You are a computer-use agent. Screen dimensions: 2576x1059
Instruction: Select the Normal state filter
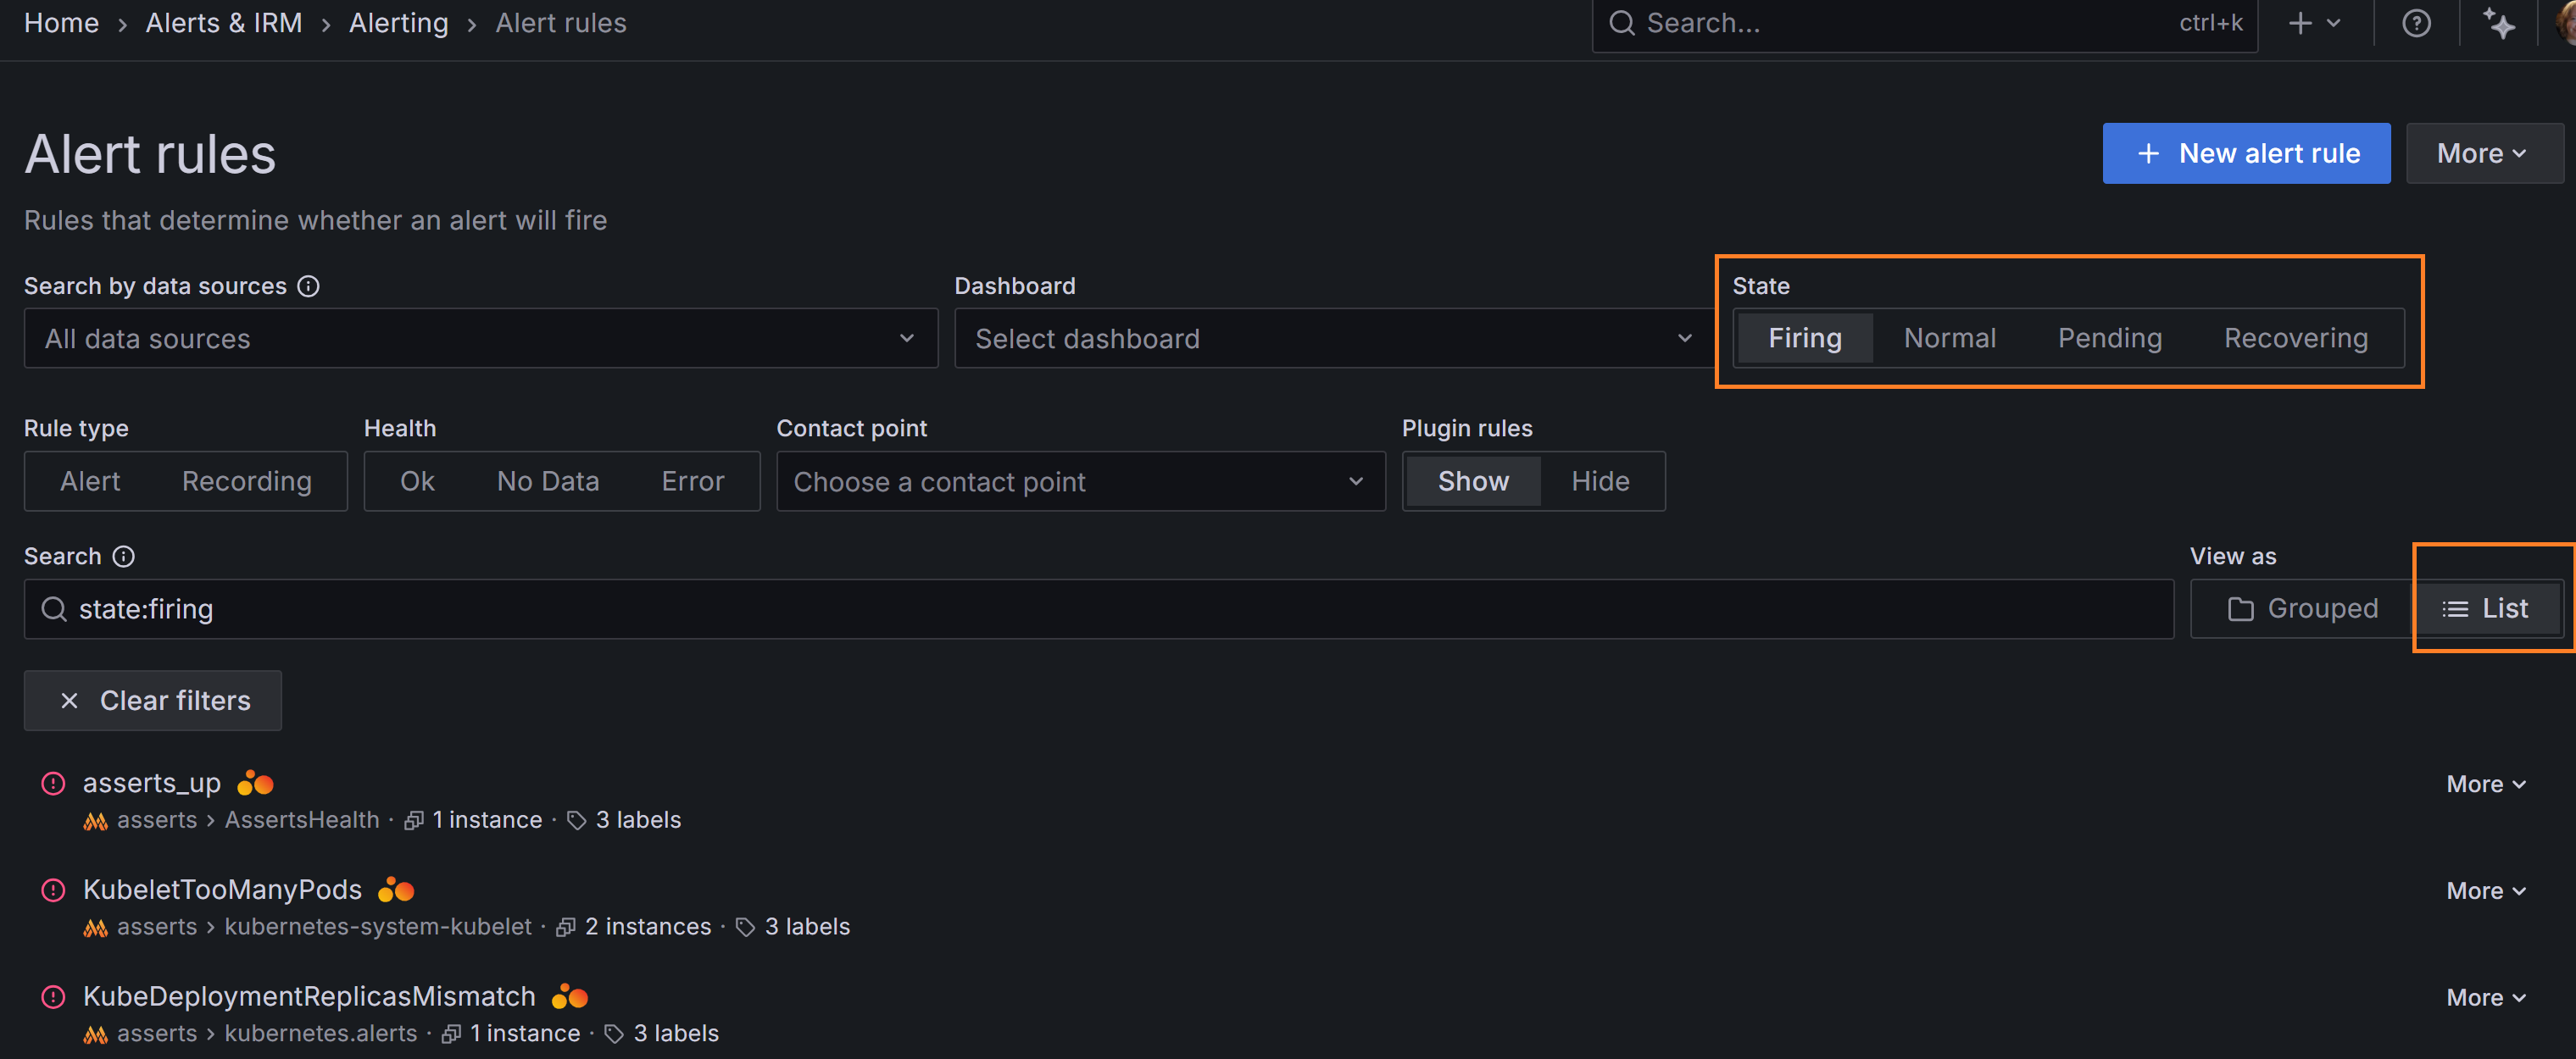[x=1949, y=339]
